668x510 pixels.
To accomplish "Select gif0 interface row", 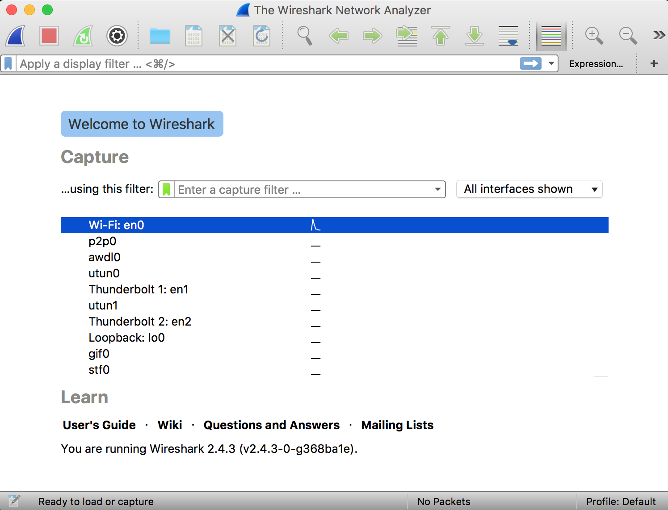I will [335, 354].
